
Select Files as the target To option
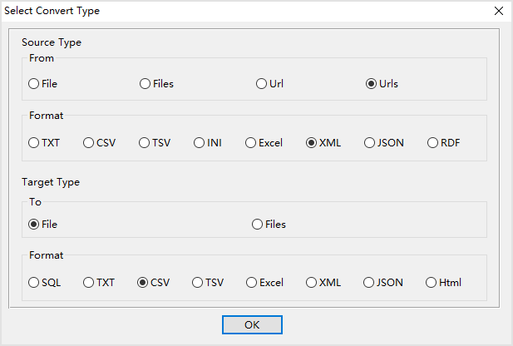pyautogui.click(x=257, y=225)
